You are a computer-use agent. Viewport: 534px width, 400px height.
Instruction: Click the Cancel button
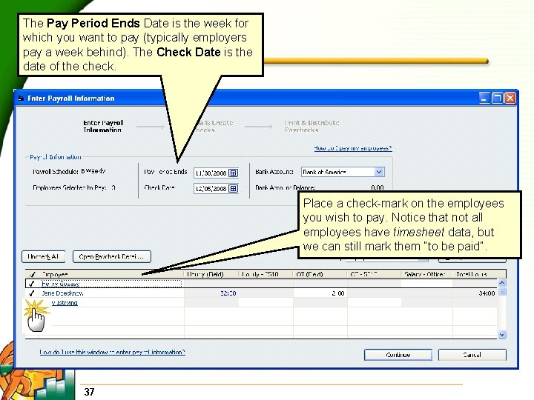pyautogui.click(x=472, y=355)
